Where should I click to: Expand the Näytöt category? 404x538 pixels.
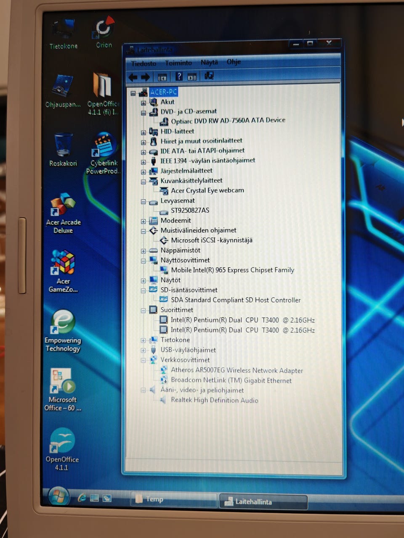click(x=144, y=281)
